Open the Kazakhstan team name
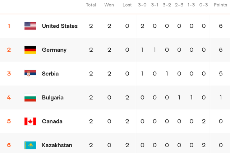Viewport: 230px width, 153px height. [x=57, y=145]
